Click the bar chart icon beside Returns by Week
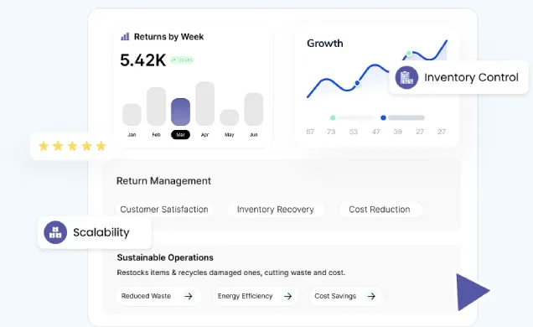This screenshot has height=327, width=533. point(125,36)
